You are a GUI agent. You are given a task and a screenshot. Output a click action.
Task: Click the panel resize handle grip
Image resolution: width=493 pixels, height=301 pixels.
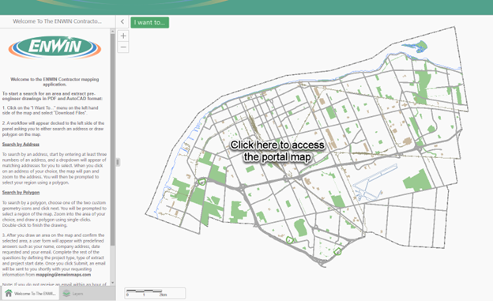[x=118, y=162]
